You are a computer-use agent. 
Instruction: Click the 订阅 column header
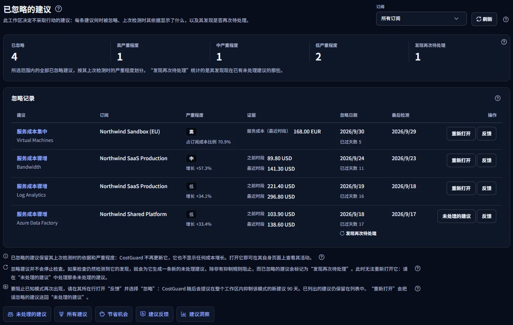[104, 115]
